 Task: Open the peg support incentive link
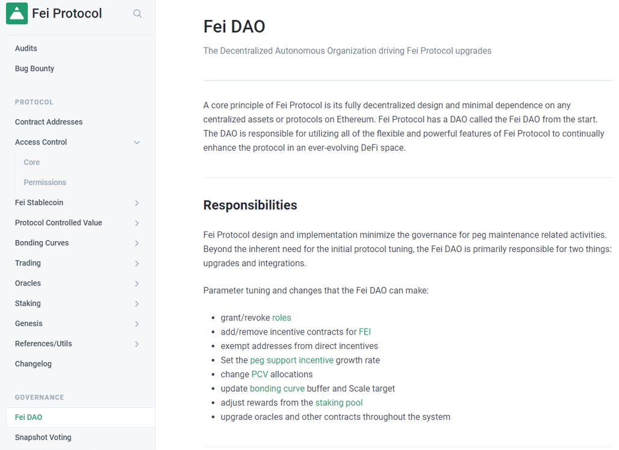(292, 360)
